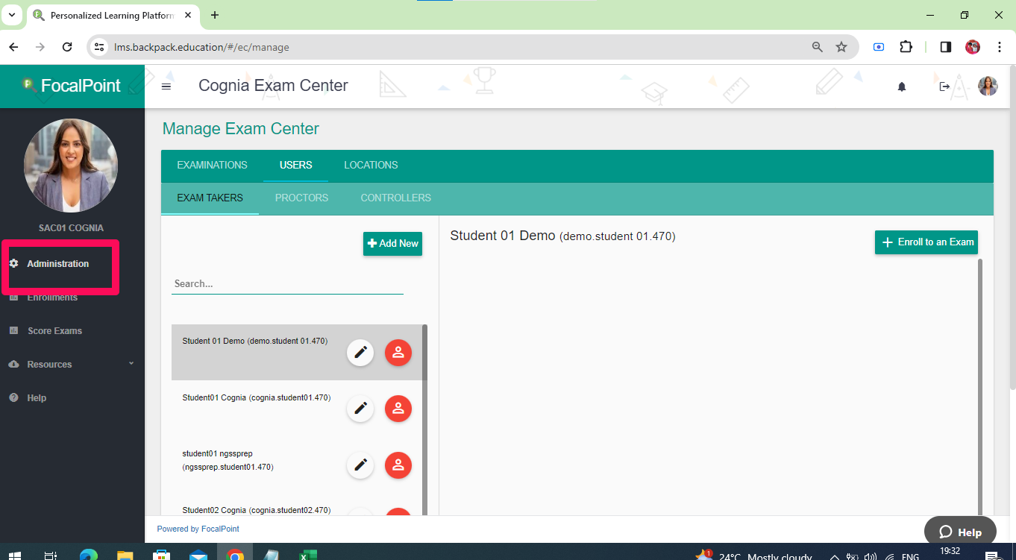Click red user icon for Student01 Cognia
This screenshot has width=1016, height=560.
coord(398,408)
